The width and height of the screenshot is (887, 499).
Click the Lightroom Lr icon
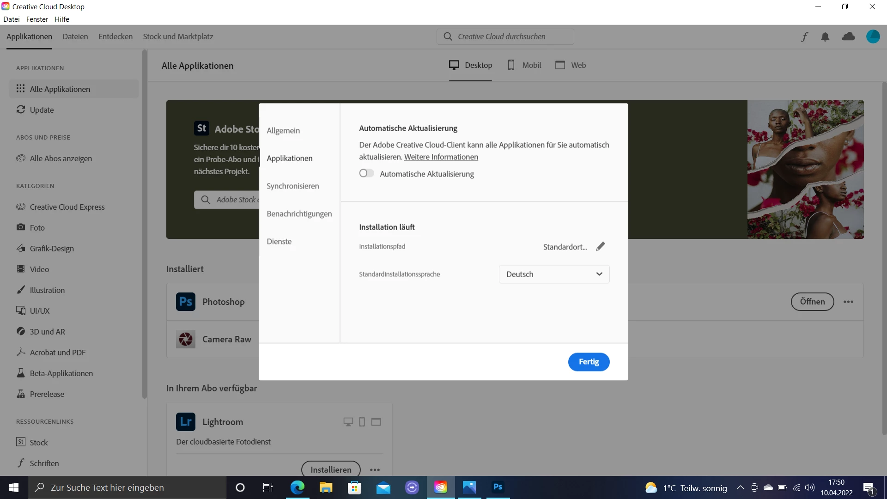click(x=186, y=422)
